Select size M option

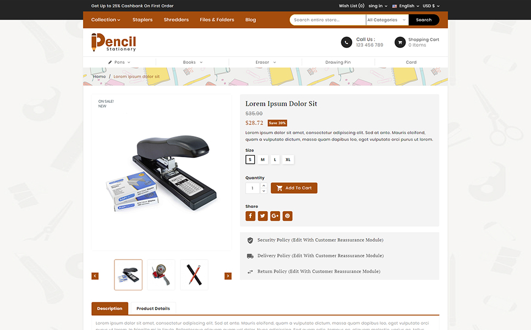point(262,159)
